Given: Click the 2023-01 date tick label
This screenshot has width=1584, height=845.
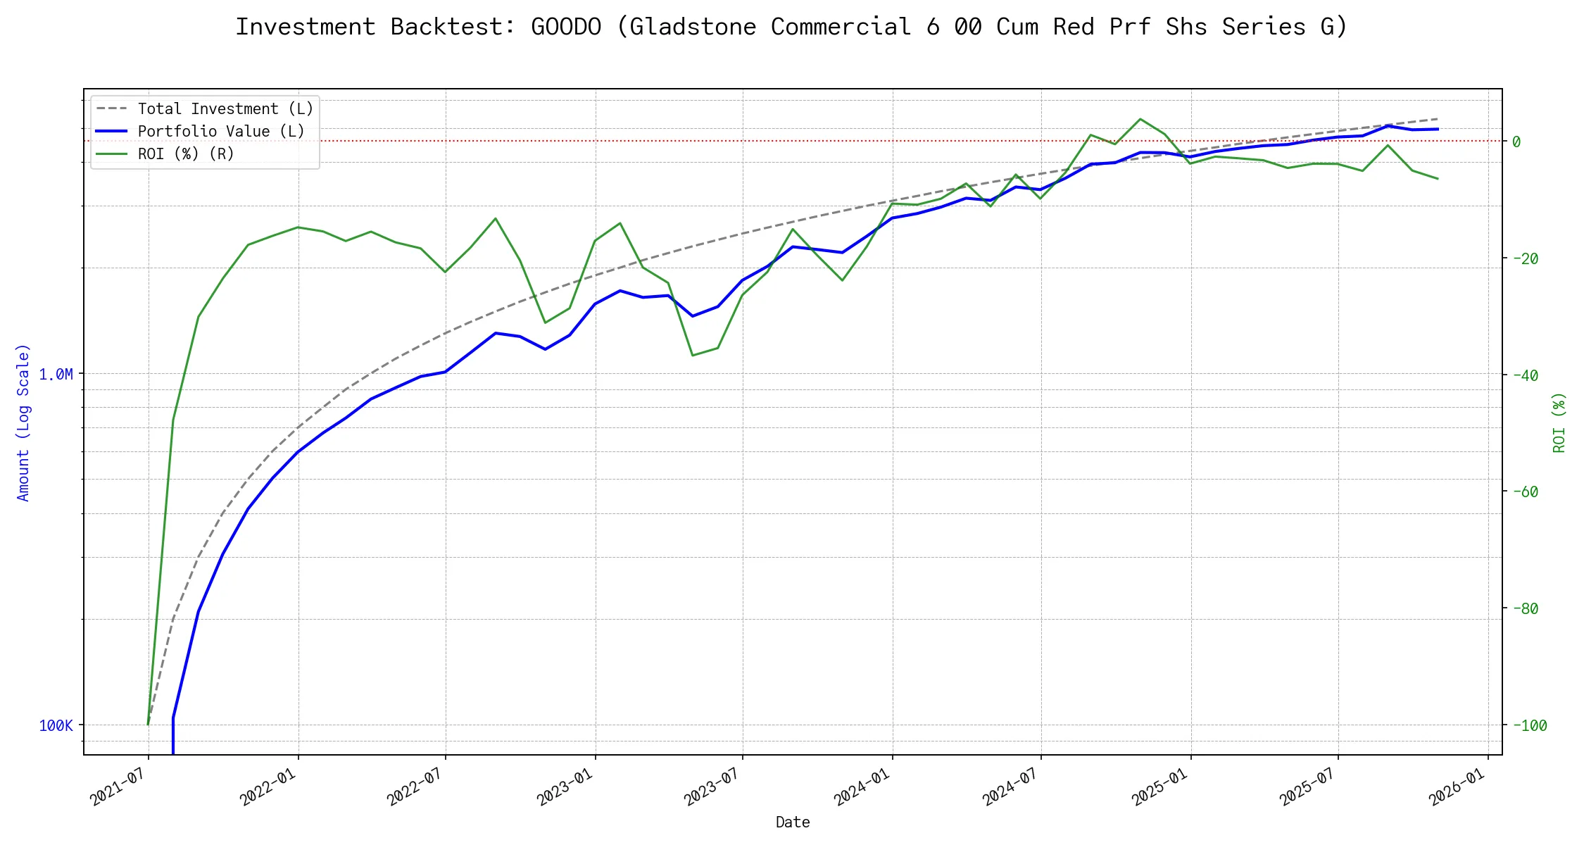Looking at the screenshot, I should [x=565, y=786].
